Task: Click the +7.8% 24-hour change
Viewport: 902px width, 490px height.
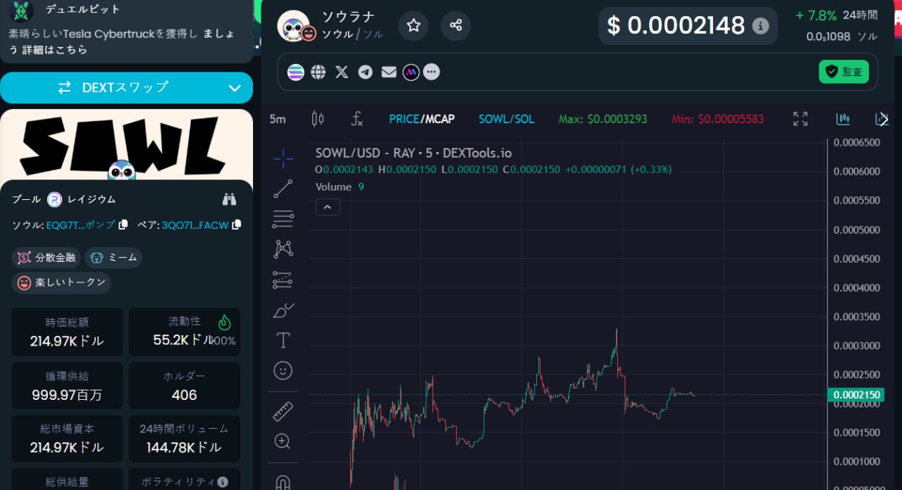Action: 816,15
